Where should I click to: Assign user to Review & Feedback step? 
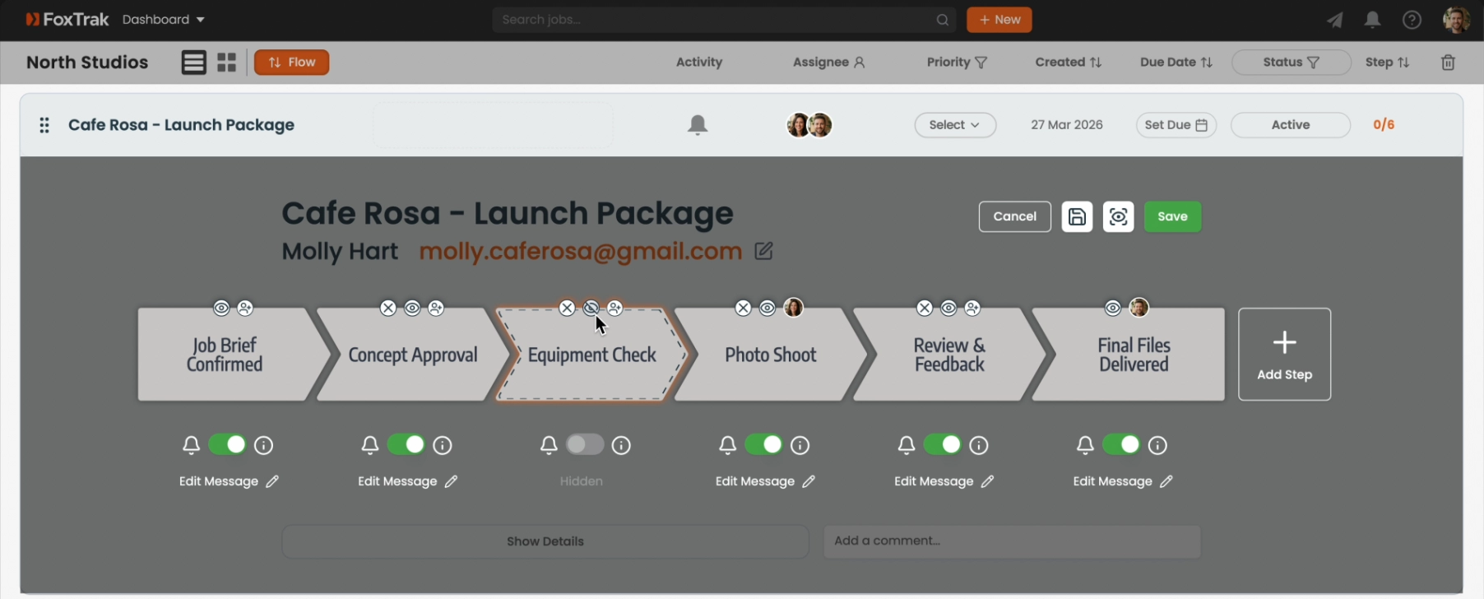click(x=972, y=308)
